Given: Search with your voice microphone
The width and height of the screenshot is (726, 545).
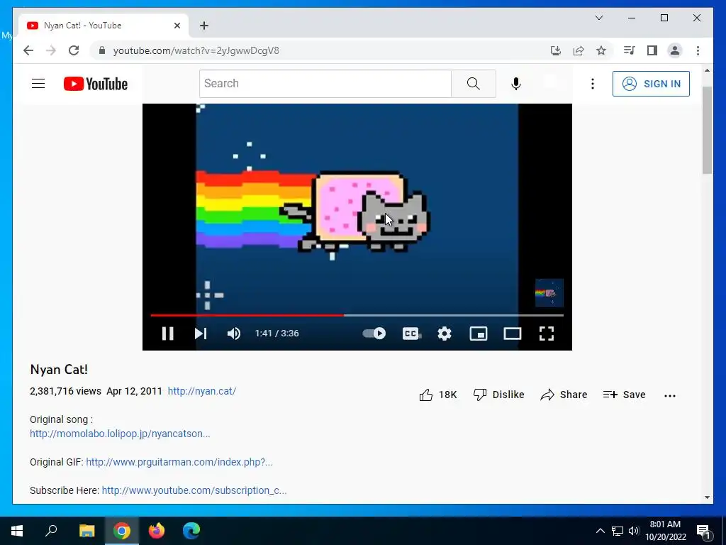Looking at the screenshot, I should (516, 84).
